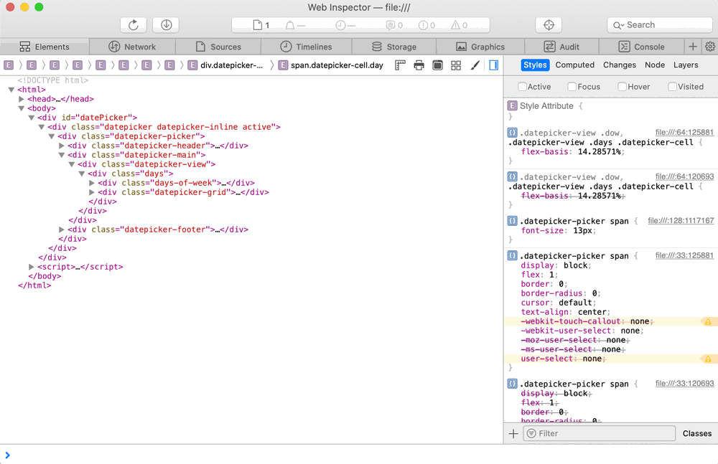Image resolution: width=718 pixels, height=464 pixels.
Task: Toggle print styles printer icon
Action: [419, 65]
